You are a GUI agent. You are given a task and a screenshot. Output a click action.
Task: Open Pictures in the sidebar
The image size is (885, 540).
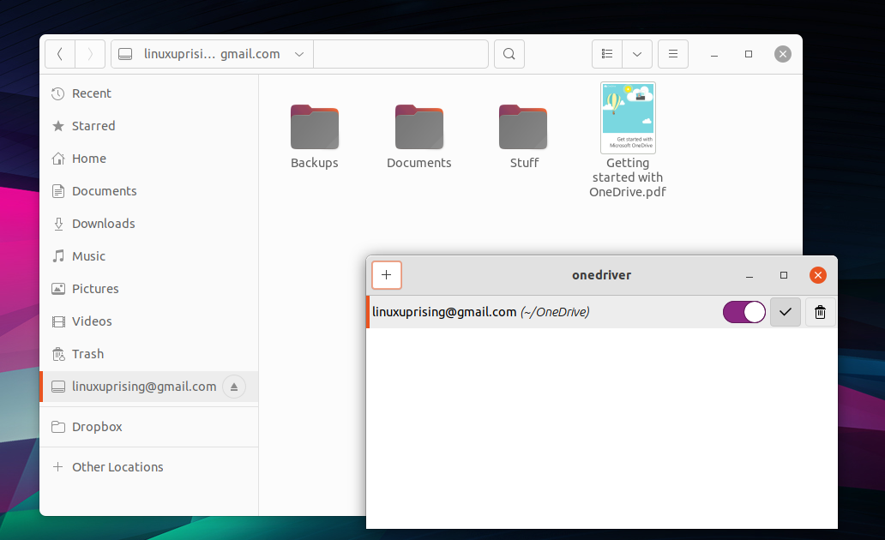tap(149, 289)
